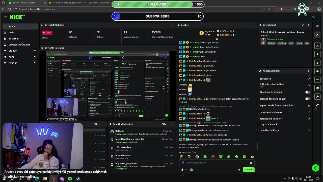Open the Sadece Sohbet category link

coord(275,39)
